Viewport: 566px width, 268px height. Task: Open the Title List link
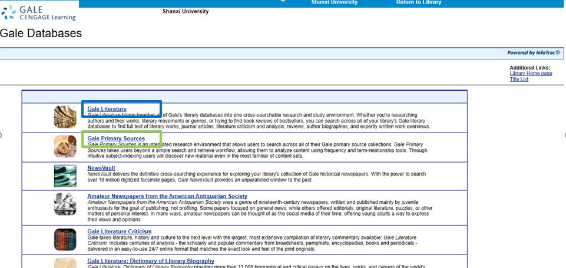pyautogui.click(x=519, y=79)
